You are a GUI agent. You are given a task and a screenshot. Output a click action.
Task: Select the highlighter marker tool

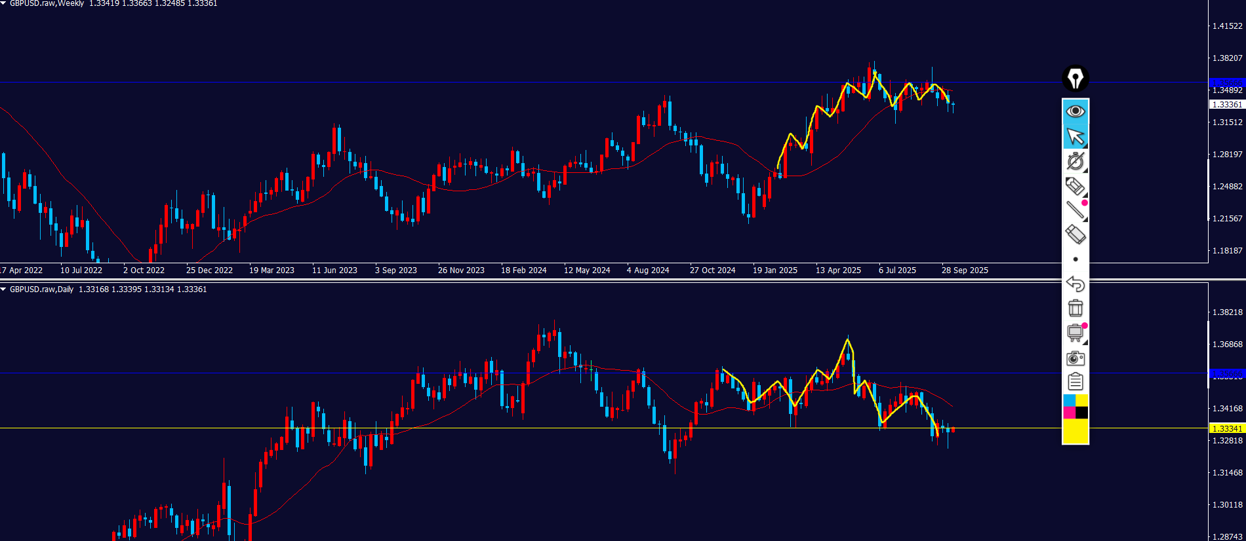(x=1075, y=186)
